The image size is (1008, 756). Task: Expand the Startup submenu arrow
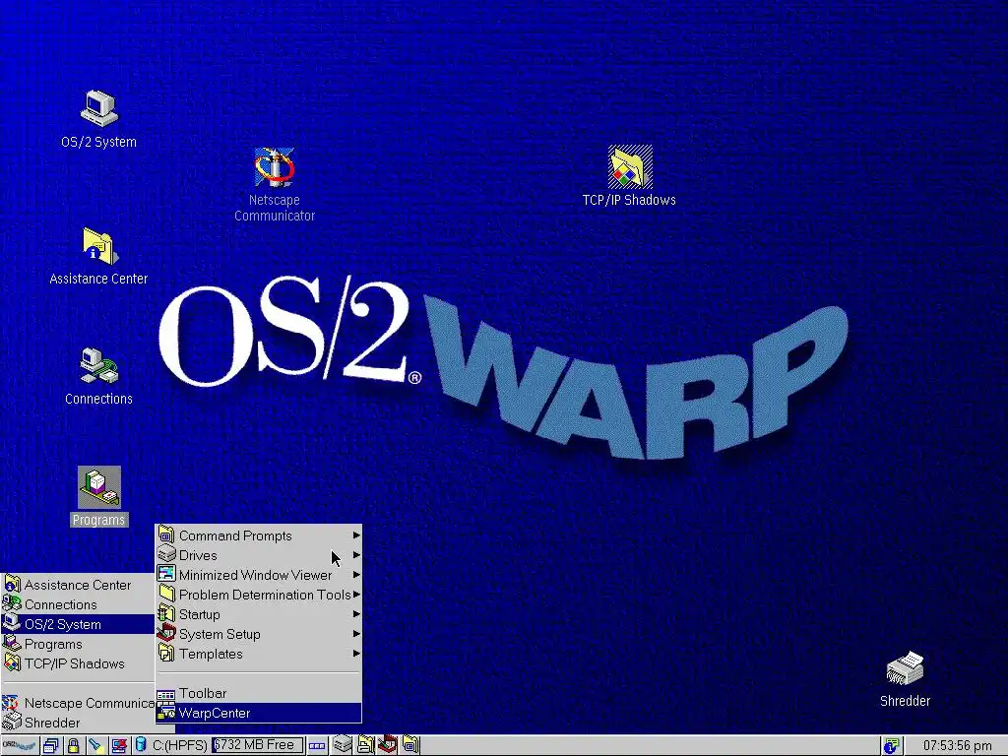click(x=356, y=614)
